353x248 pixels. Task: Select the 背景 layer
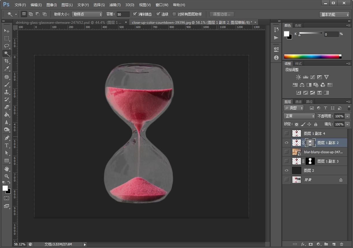pyautogui.click(x=318, y=180)
